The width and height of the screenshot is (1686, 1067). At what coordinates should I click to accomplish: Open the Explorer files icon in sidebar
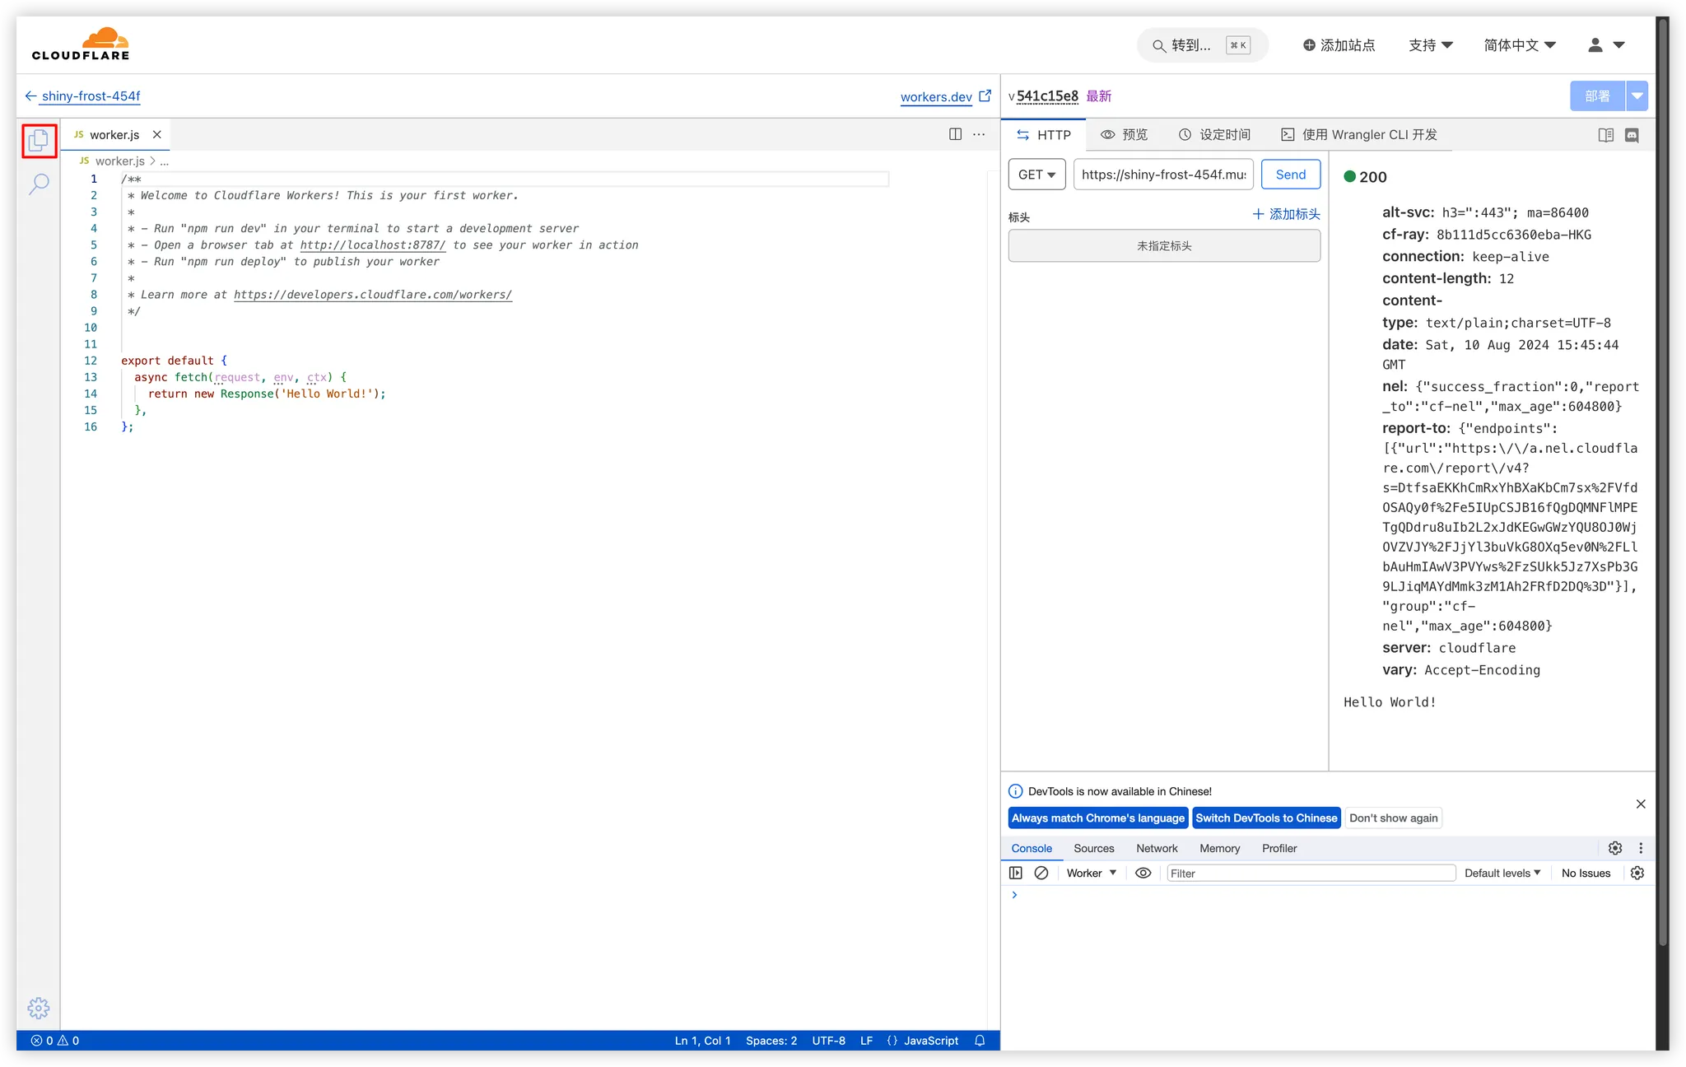[39, 141]
